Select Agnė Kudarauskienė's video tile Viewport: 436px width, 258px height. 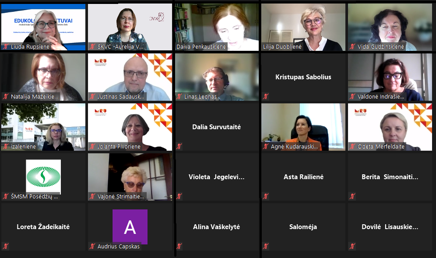click(303, 127)
